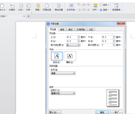Open the 应用于 dropdown showing 整篇文档
The width and height of the screenshot is (135, 114).
63,93
